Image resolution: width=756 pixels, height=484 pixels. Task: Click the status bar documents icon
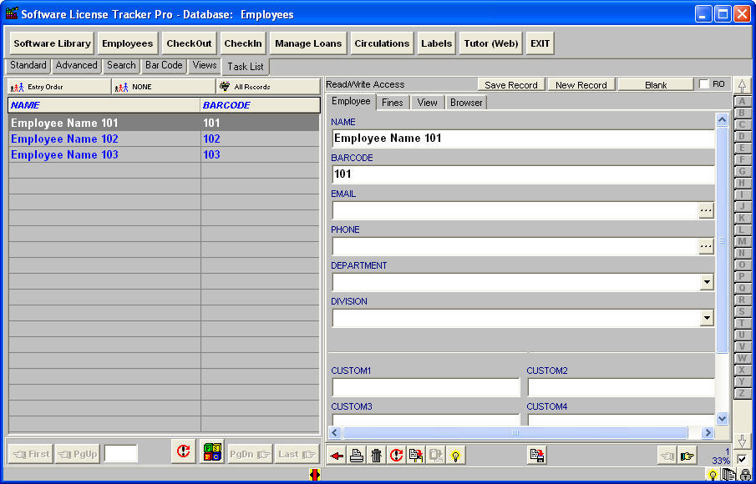click(729, 475)
